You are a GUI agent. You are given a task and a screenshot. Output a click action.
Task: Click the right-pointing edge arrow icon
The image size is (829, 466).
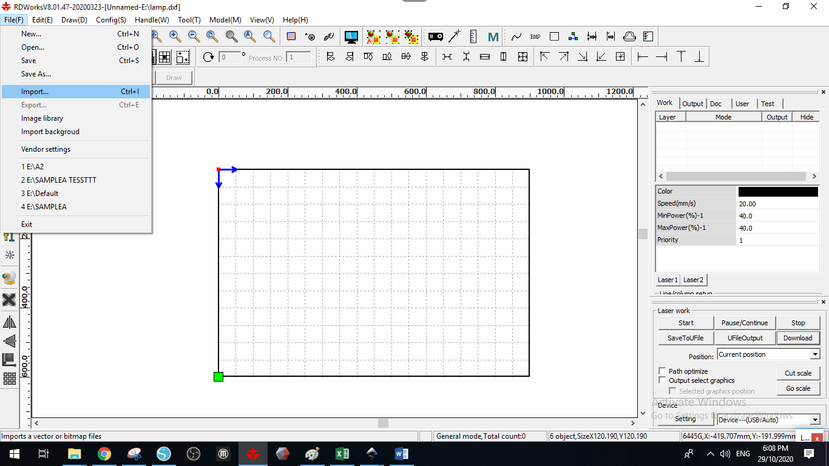point(662,57)
